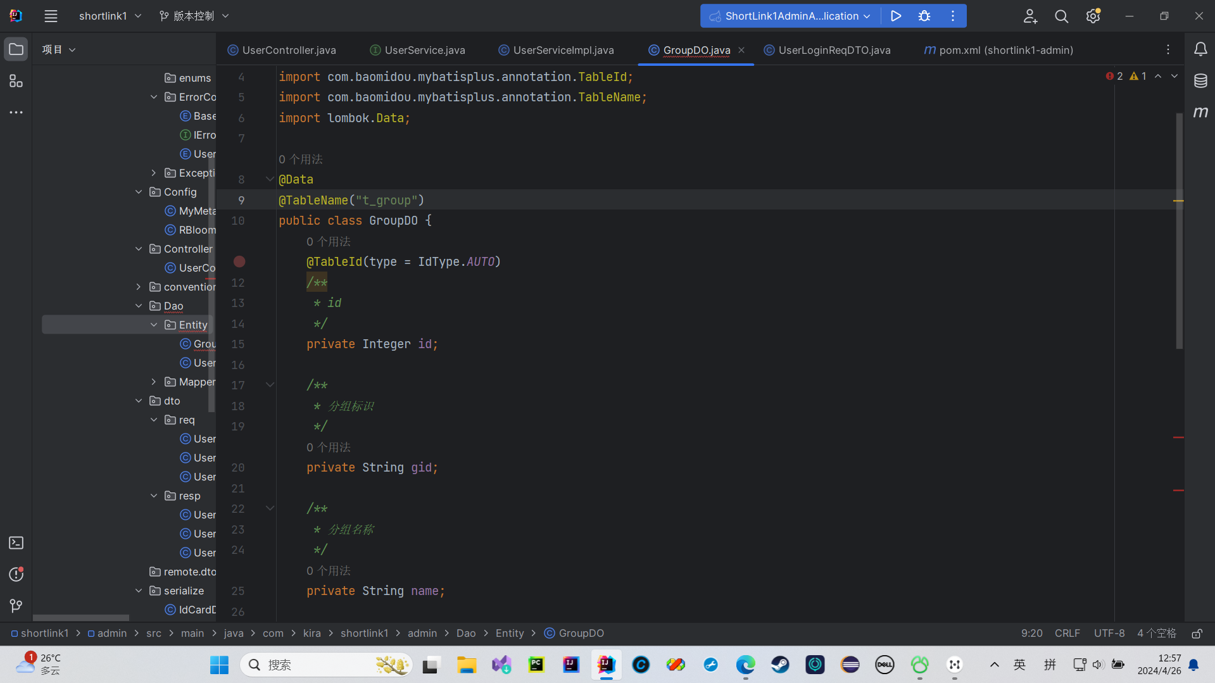Collapse the ErrorCo folder
This screenshot has width=1215, height=683.
point(154,97)
